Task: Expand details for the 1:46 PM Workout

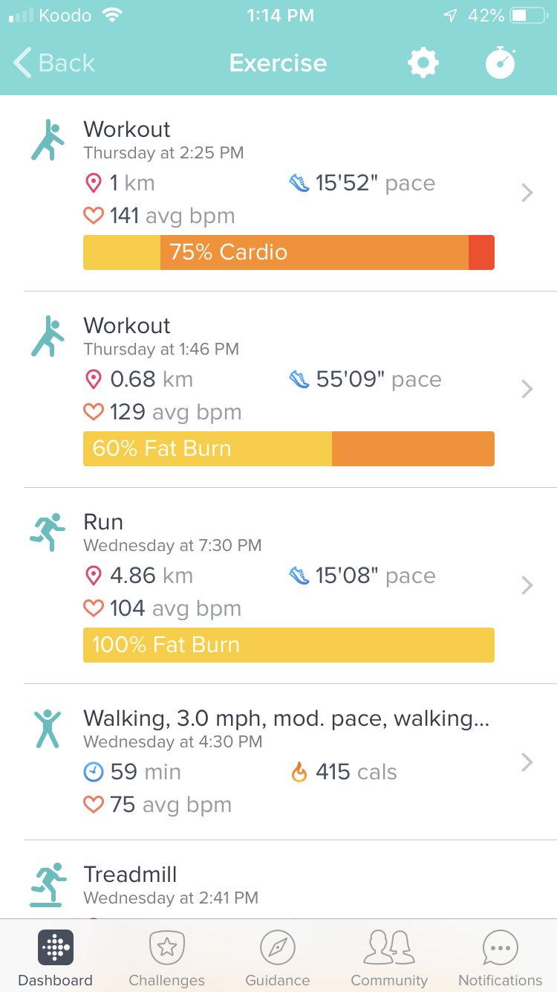Action: [x=527, y=389]
